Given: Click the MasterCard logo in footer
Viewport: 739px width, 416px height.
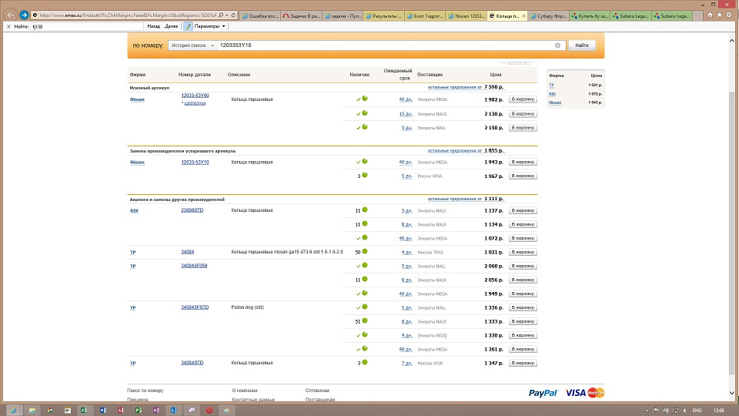Looking at the screenshot, I should pyautogui.click(x=596, y=393).
